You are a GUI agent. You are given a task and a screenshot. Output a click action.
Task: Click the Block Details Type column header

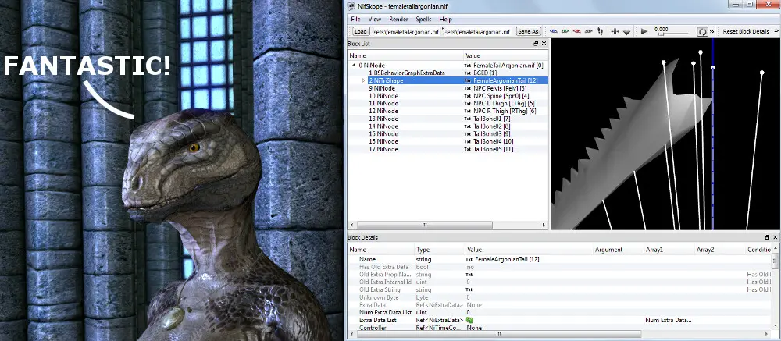click(x=439, y=250)
